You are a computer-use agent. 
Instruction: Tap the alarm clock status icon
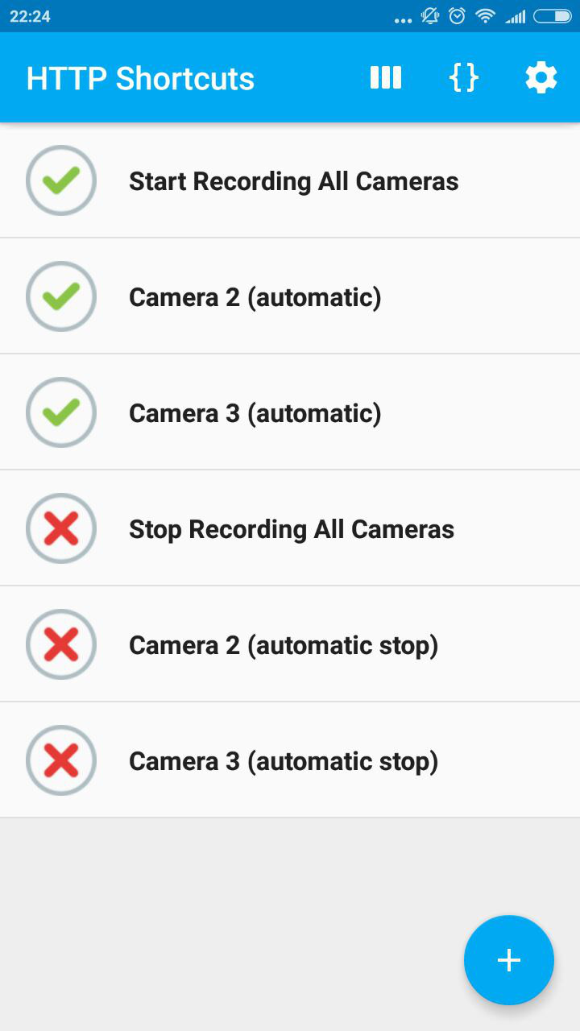(458, 16)
